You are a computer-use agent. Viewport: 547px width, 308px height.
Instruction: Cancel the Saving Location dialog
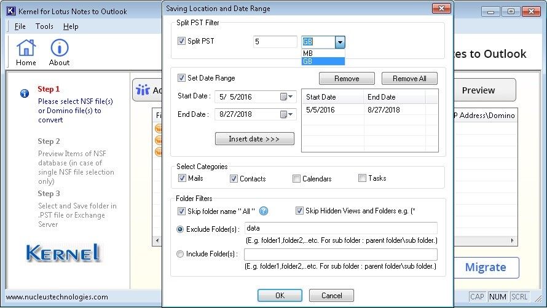pyautogui.click(x=331, y=296)
